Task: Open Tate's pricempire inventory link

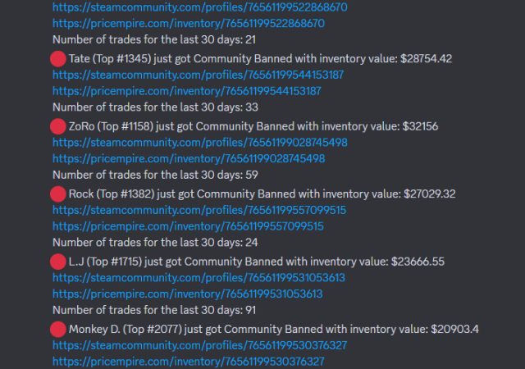Action: coord(187,91)
